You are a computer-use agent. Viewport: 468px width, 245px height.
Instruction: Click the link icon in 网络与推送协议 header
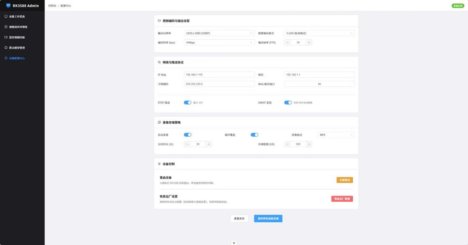coord(159,62)
